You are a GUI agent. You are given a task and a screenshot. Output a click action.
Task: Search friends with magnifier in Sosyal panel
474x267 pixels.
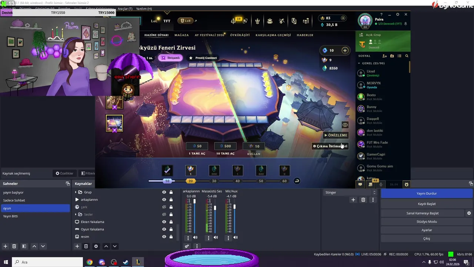(407, 56)
